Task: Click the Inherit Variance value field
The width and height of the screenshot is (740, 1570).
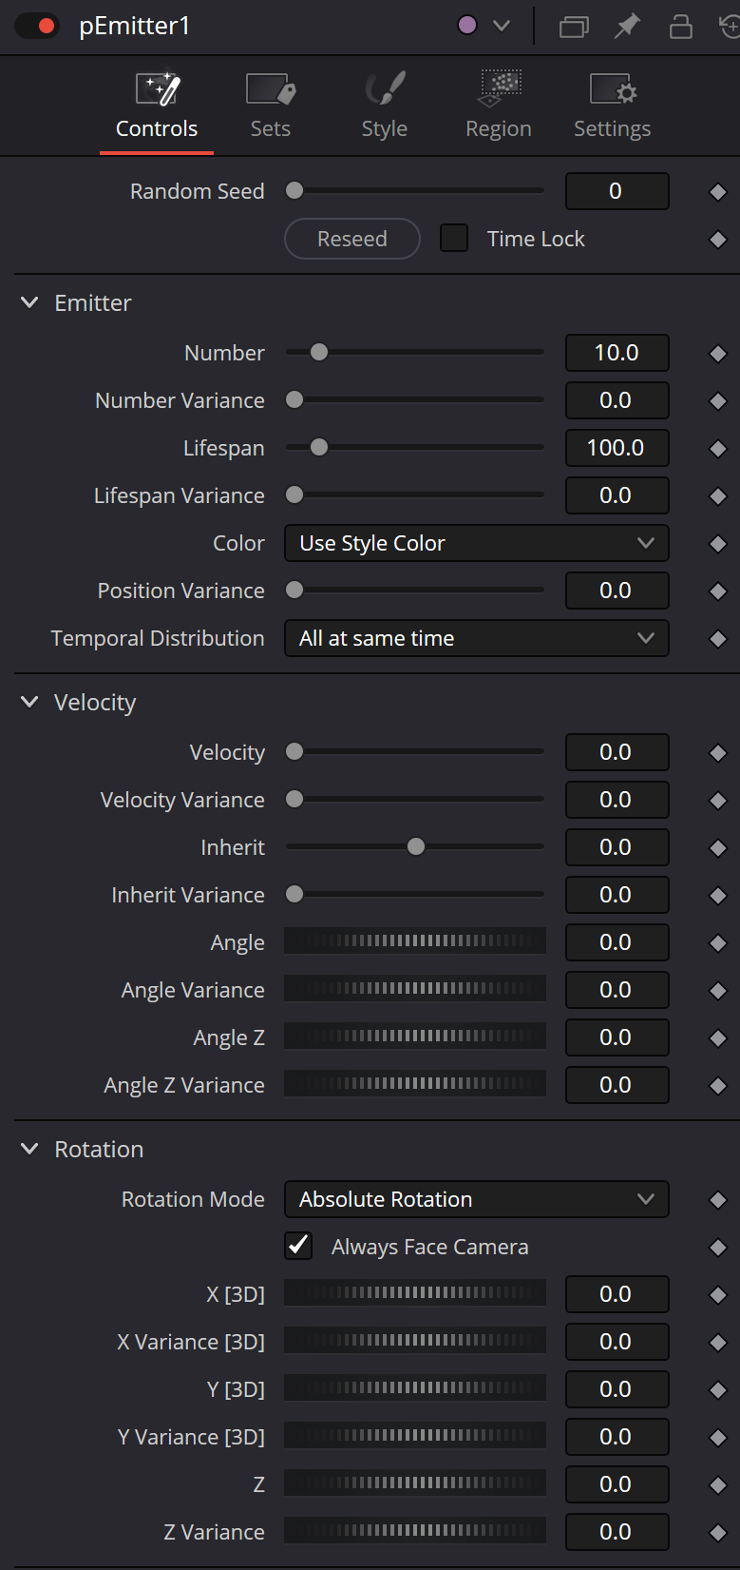Action: point(617,895)
